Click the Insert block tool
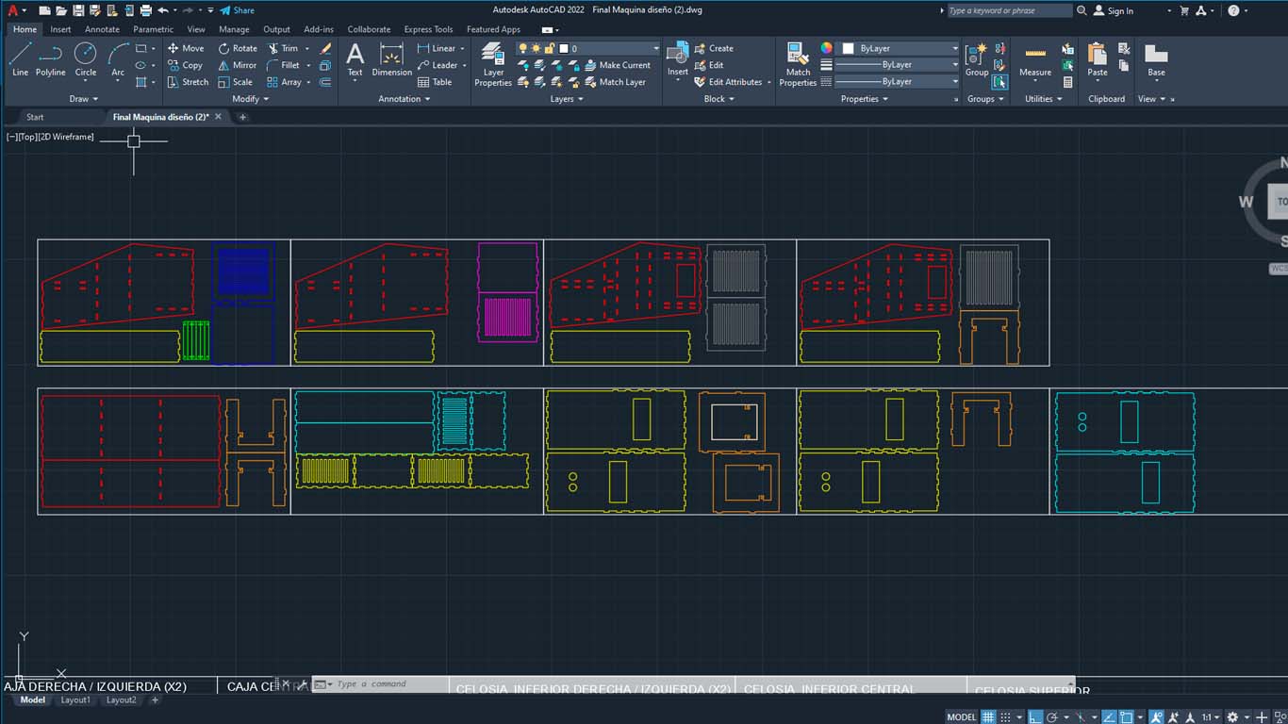 click(677, 59)
